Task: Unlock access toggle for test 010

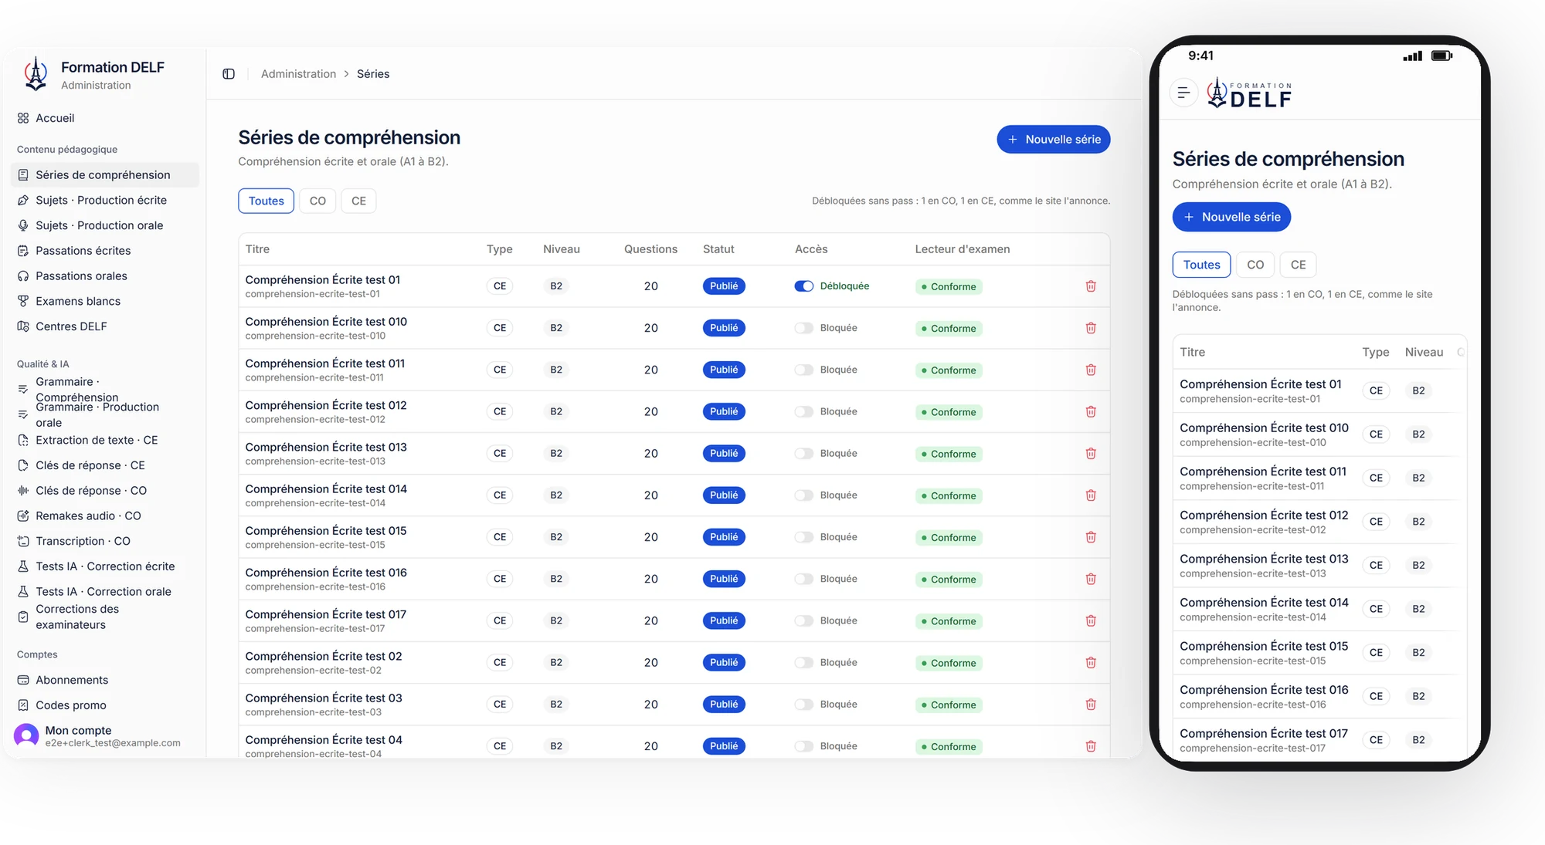Action: point(803,328)
